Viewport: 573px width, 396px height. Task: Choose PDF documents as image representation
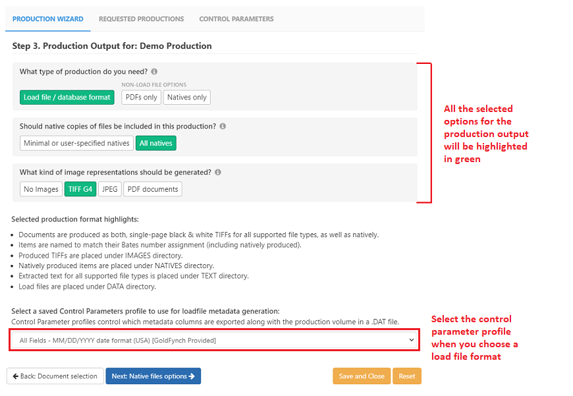click(x=153, y=188)
